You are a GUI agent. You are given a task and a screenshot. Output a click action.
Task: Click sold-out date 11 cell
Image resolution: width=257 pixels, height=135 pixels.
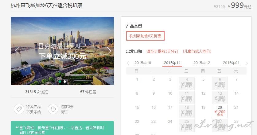tap(187, 97)
